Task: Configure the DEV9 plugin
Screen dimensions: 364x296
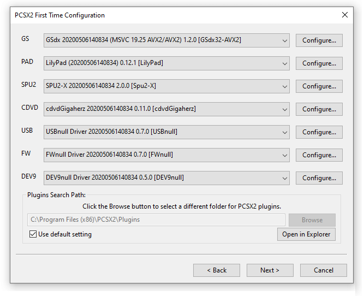Action: pyautogui.click(x=319, y=178)
